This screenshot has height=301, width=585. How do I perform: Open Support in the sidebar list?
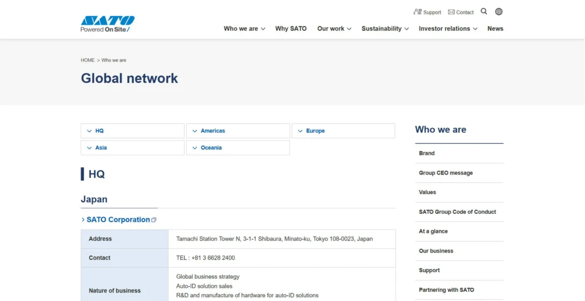point(459,270)
